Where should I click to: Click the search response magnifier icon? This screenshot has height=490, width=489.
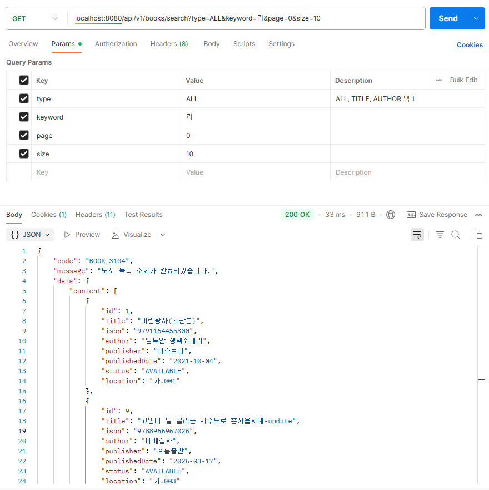(455, 235)
